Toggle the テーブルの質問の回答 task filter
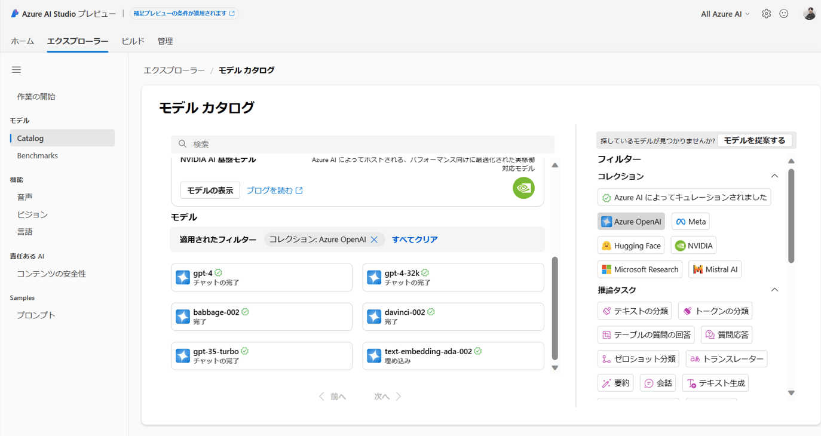This screenshot has width=821, height=436. (646, 335)
